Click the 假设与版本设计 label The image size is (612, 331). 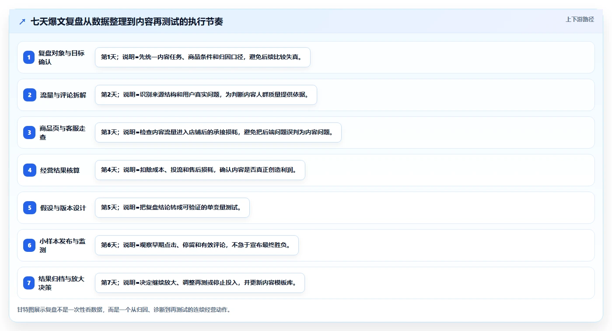pos(63,208)
